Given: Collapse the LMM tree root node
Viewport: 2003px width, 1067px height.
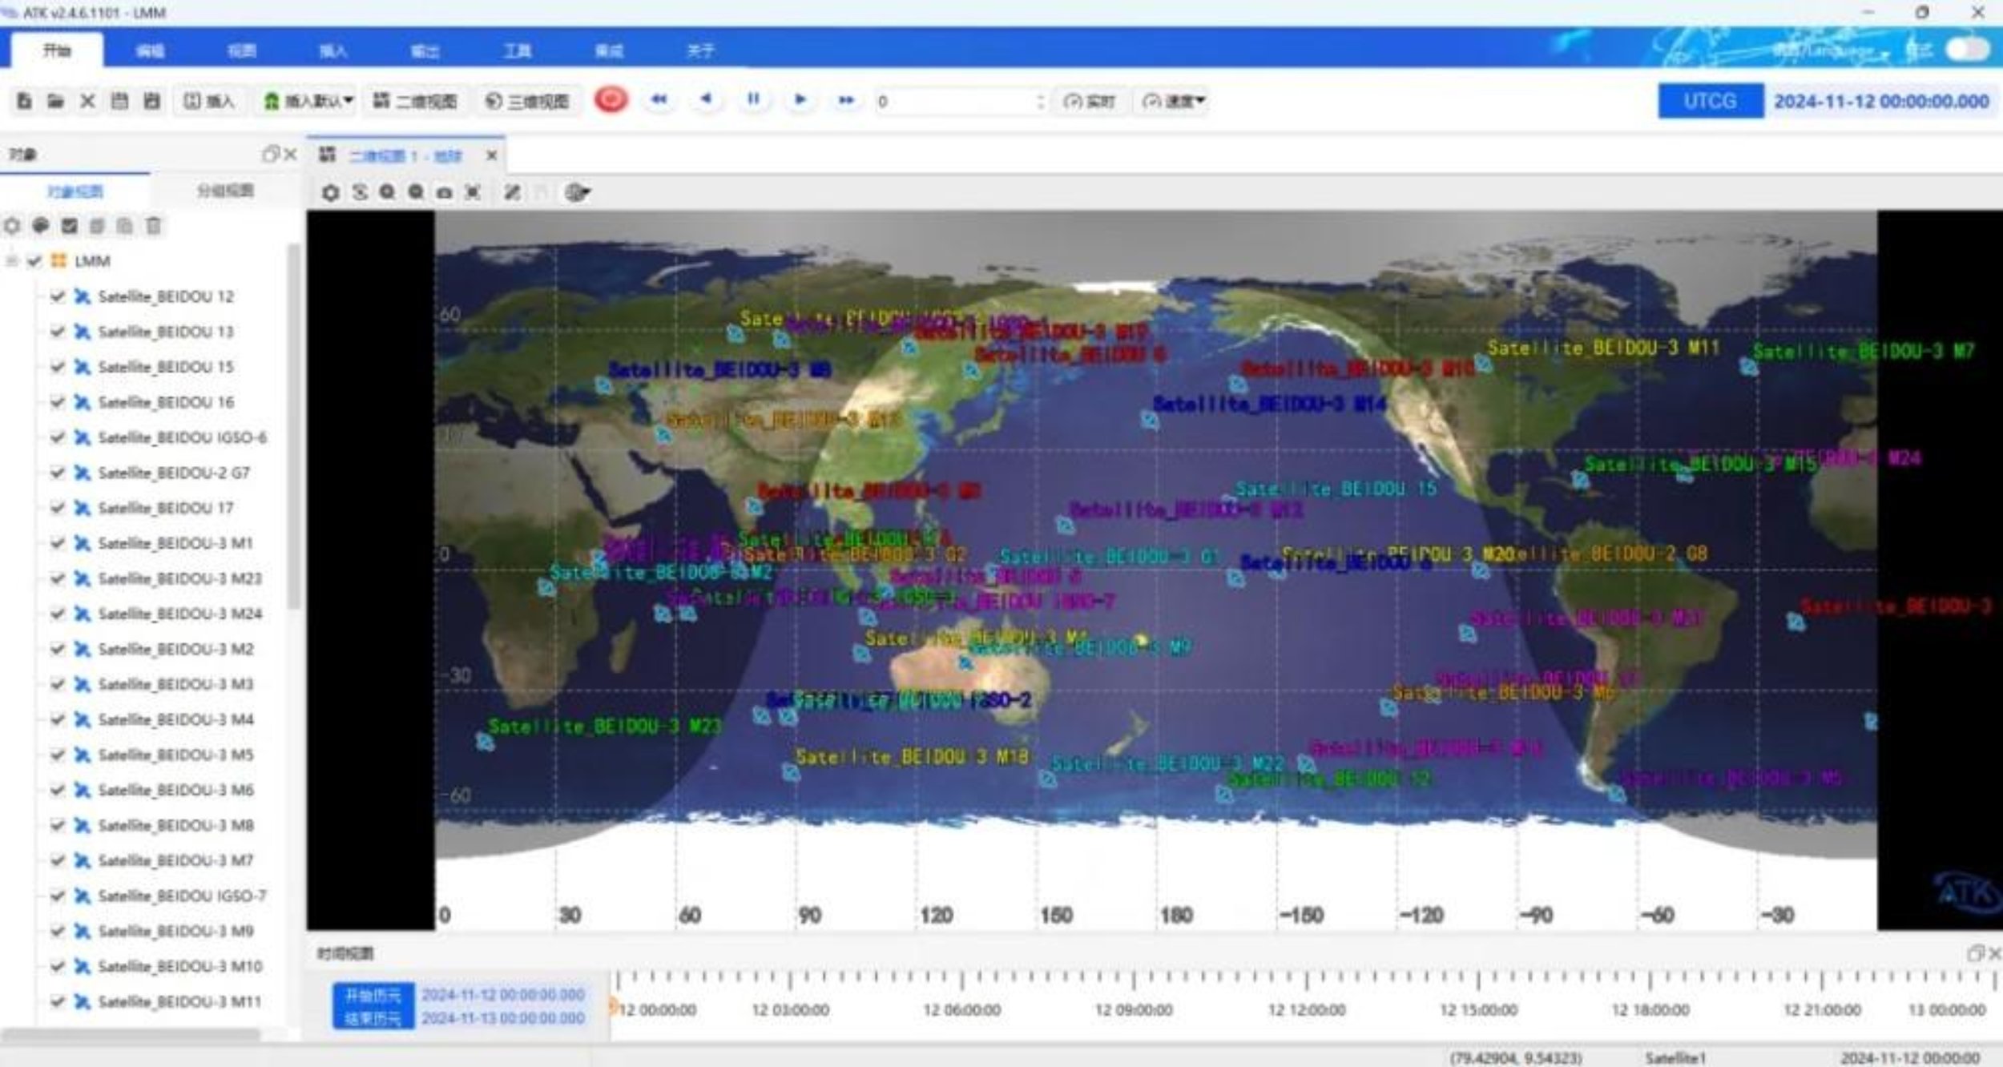Looking at the screenshot, I should (x=12, y=261).
